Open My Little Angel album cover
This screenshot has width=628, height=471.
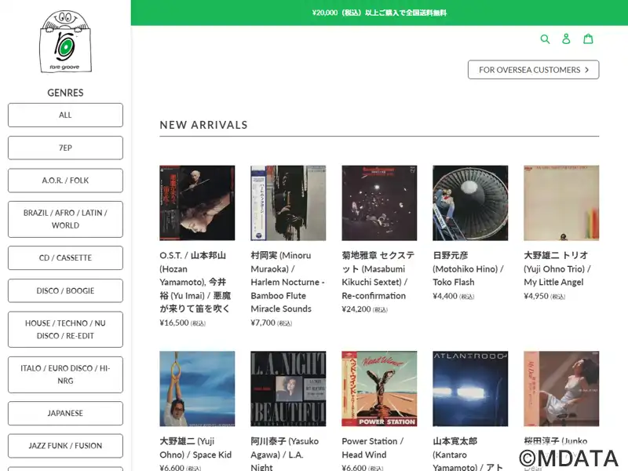[x=561, y=203]
